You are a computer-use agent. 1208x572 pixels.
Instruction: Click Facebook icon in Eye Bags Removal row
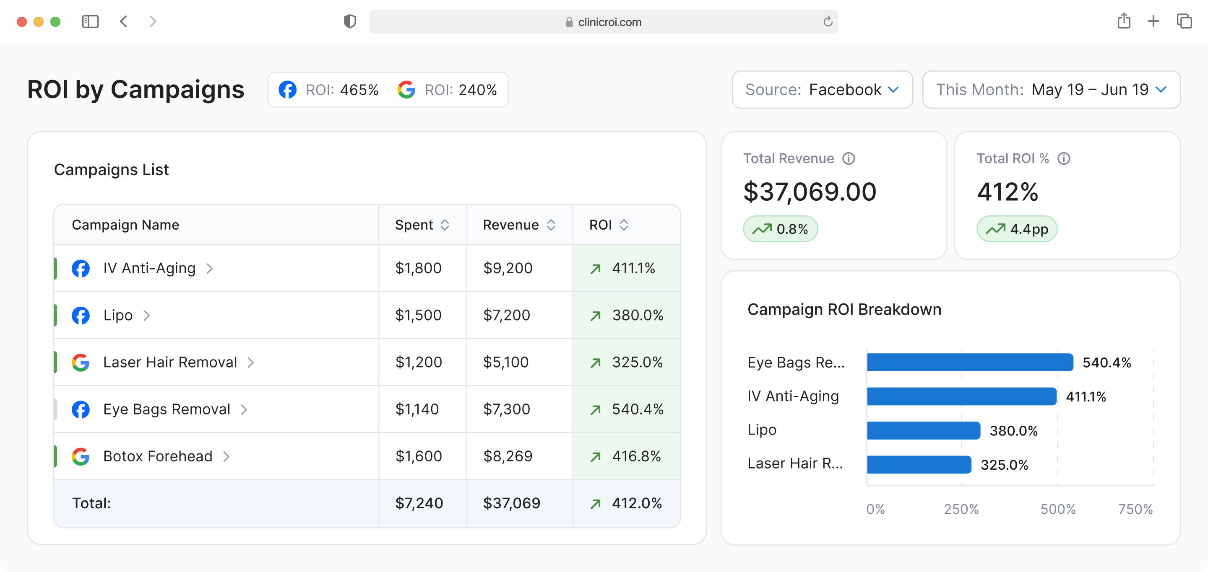point(81,409)
